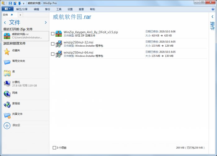Click the second quick access toolbar icon
Image resolution: width=217 pixels, height=156 pixels.
(15, 3)
